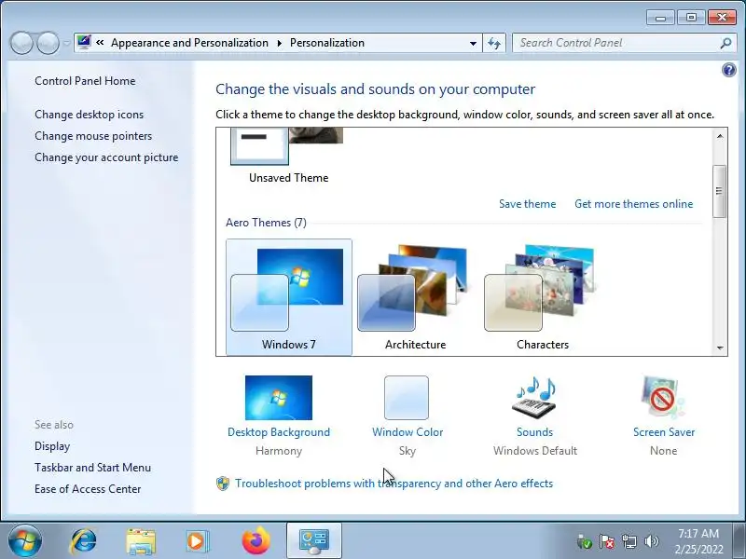
Task: Click the Aero Themes (7) heading
Action: 266,223
